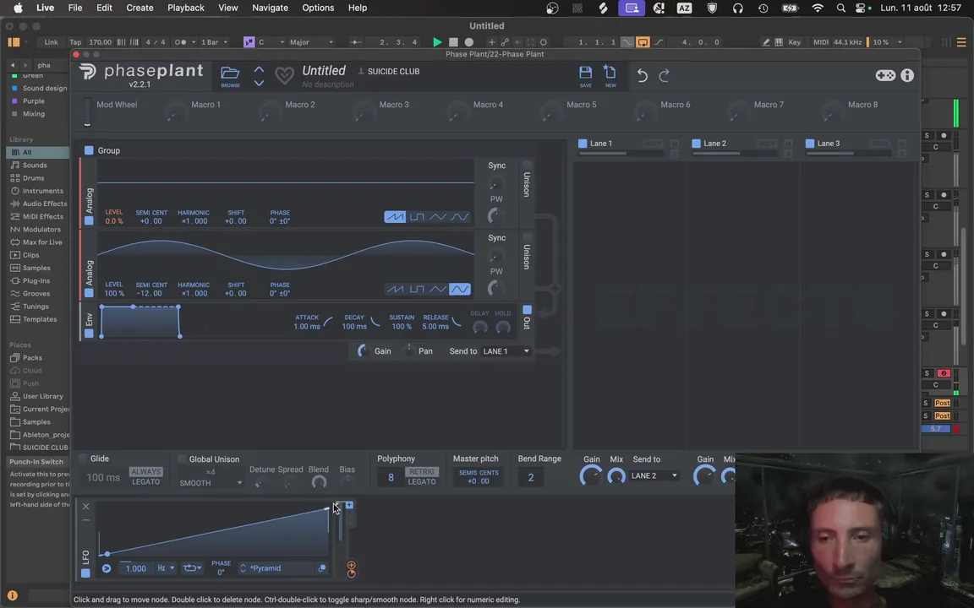This screenshot has height=608, width=974.
Task: Open the Phase Plant info panel
Action: 907,75
